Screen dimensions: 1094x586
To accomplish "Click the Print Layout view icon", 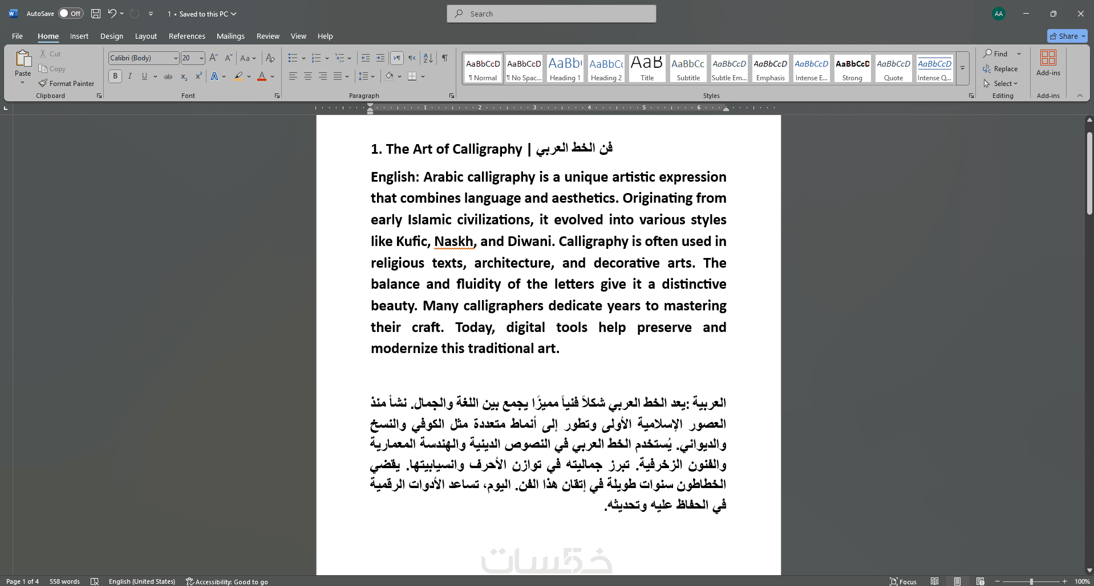I will point(957,581).
